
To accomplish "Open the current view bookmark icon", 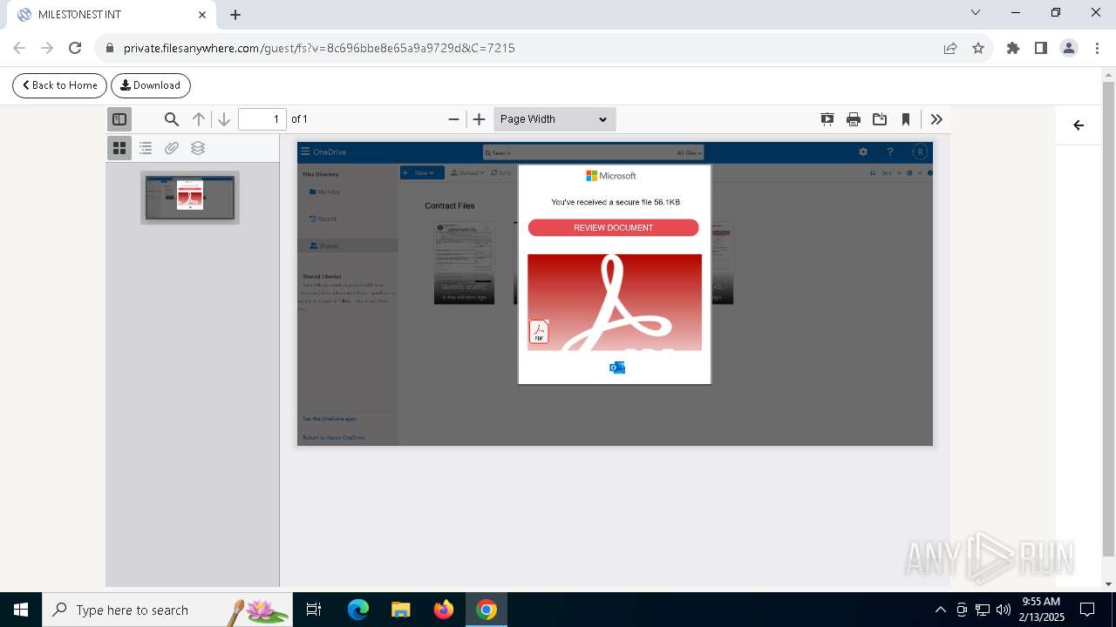I will click(906, 119).
